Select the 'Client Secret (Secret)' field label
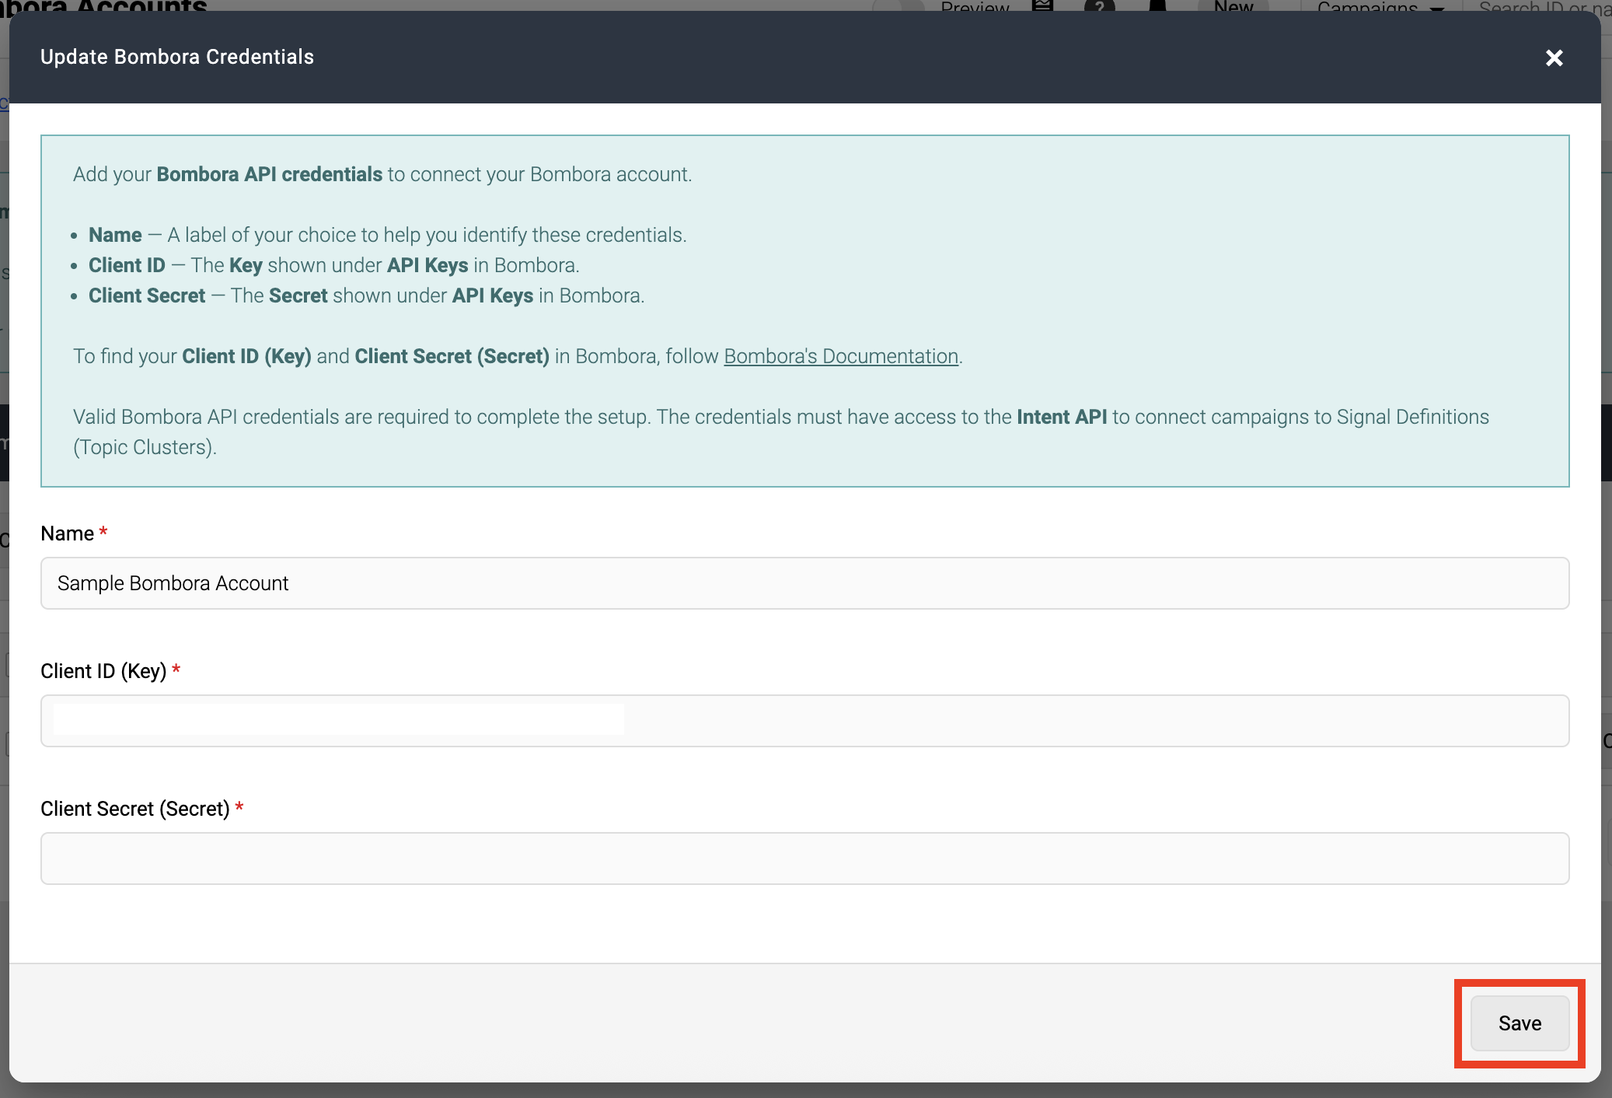1612x1098 pixels. pos(135,809)
